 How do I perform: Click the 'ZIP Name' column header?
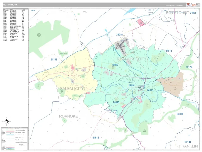coord(13,10)
